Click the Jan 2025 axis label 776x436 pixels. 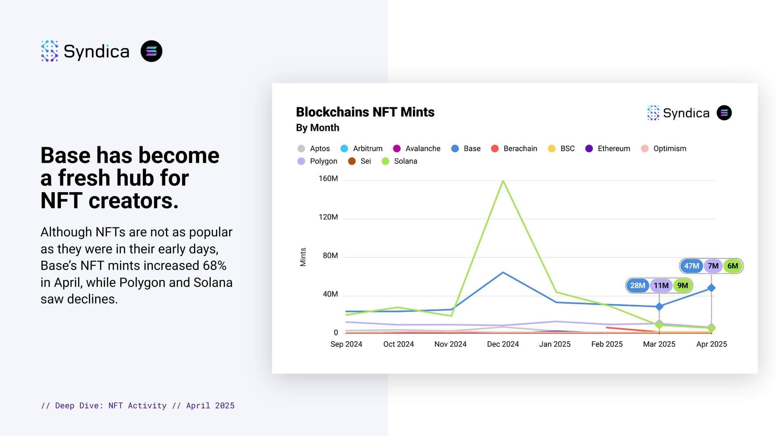click(555, 344)
